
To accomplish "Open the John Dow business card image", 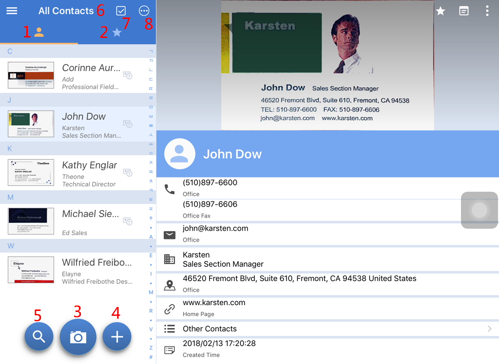I will (x=327, y=65).
